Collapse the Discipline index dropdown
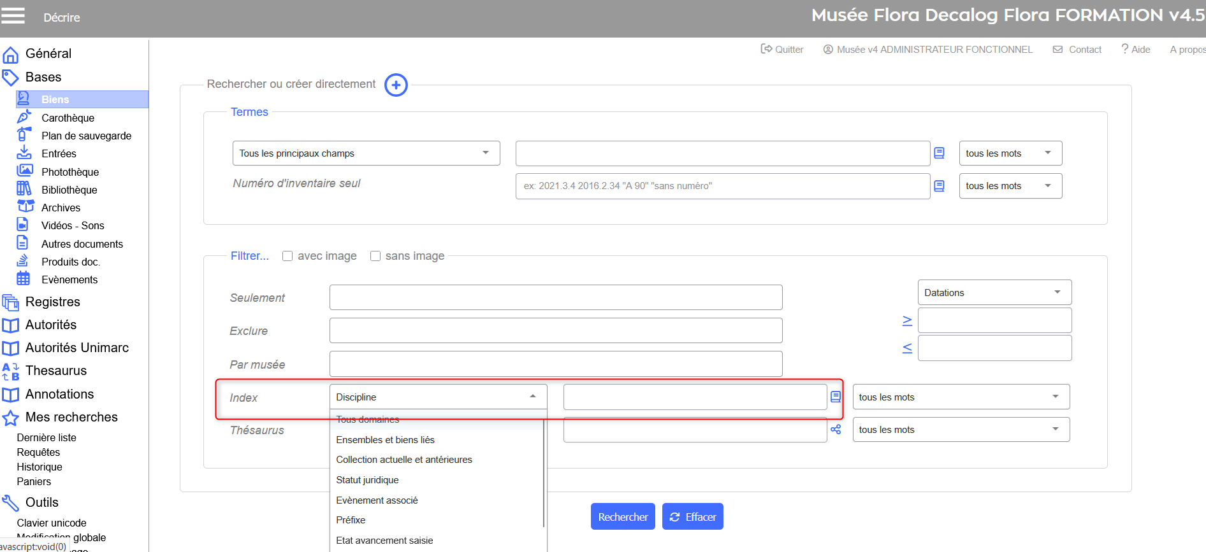The height and width of the screenshot is (552, 1206). point(532,397)
